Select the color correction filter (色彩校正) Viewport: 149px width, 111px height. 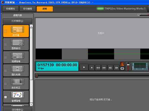[x=16, y=84]
